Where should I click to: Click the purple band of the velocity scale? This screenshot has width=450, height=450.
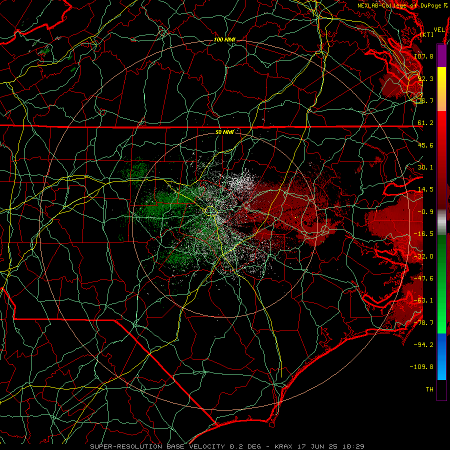coord(441,55)
